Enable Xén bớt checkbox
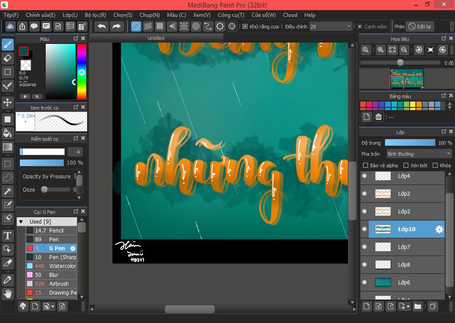Viewport: 455px width, 323px height. 406,165
